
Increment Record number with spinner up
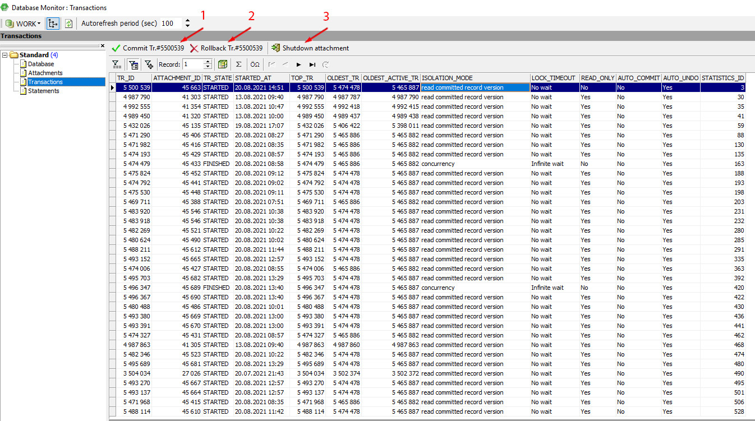tap(208, 62)
